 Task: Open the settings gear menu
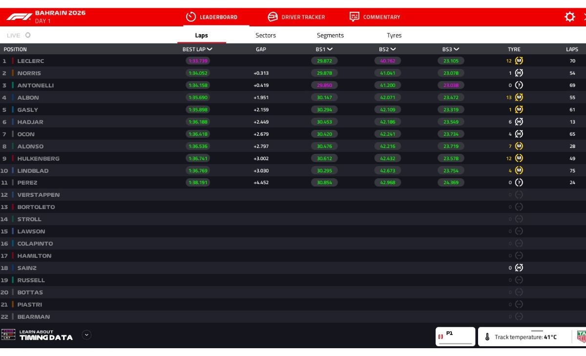click(x=569, y=16)
